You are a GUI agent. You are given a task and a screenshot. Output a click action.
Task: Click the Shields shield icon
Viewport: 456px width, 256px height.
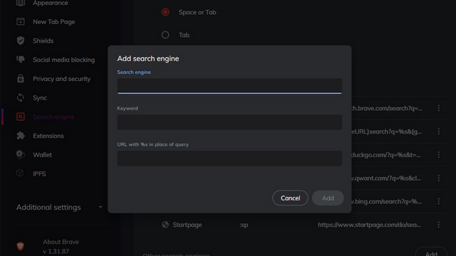(21, 41)
